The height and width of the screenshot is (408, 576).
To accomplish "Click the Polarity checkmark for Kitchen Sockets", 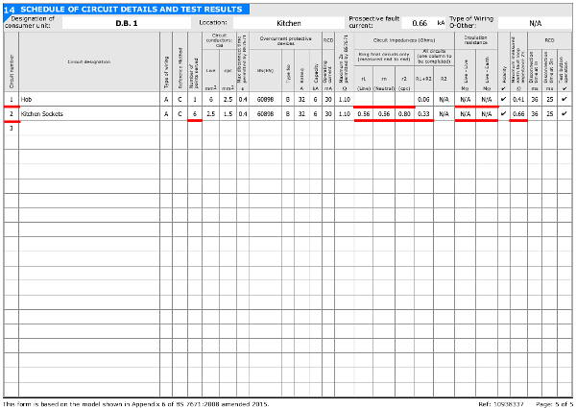I will pos(504,113).
